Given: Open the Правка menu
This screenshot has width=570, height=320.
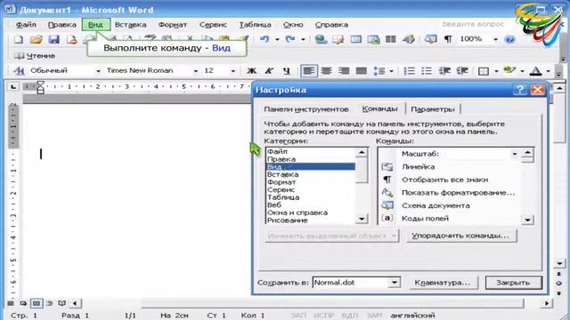Looking at the screenshot, I should [x=61, y=25].
